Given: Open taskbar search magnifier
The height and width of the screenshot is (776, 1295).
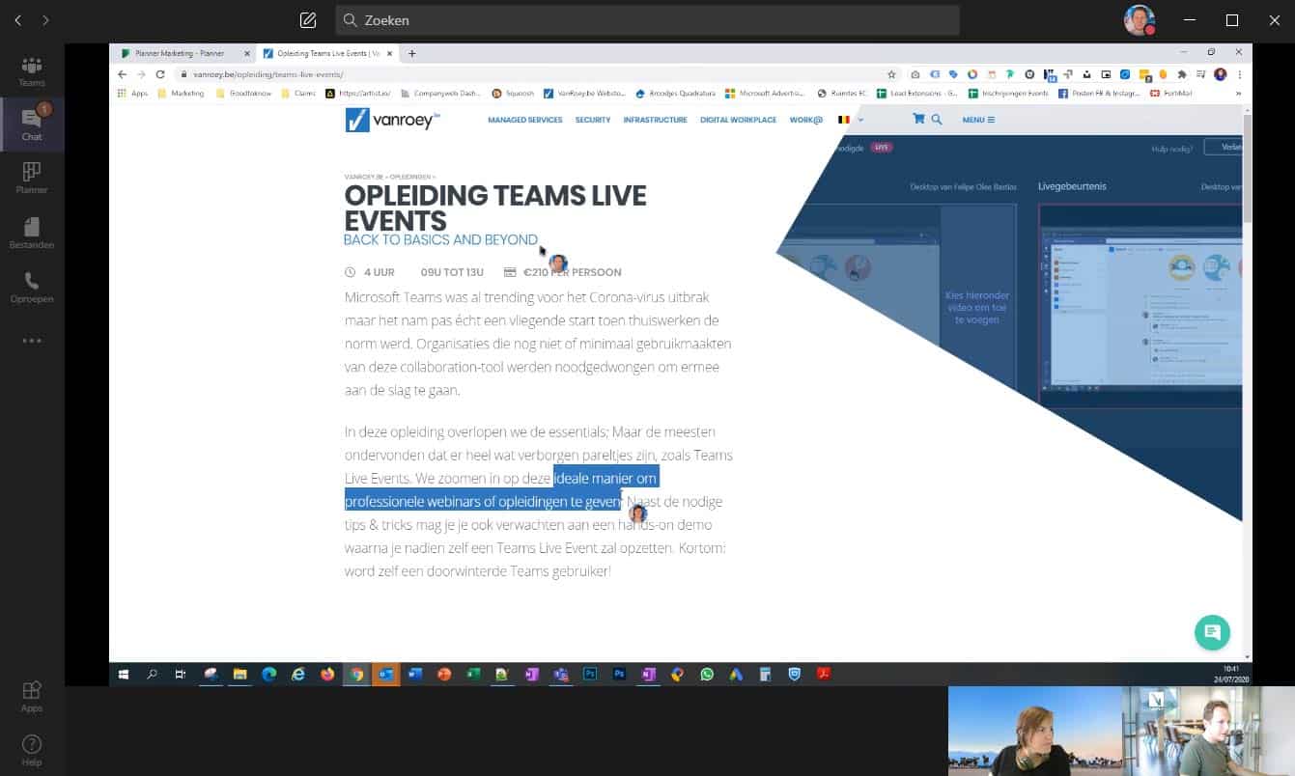Looking at the screenshot, I should 152,675.
